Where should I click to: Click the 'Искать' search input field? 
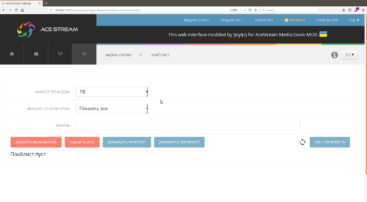[187, 125]
